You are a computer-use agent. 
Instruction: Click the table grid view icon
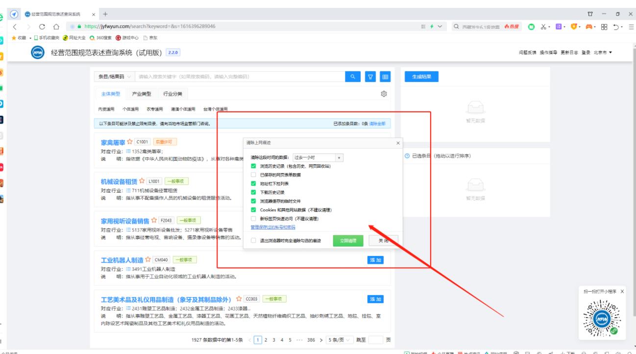pos(385,76)
